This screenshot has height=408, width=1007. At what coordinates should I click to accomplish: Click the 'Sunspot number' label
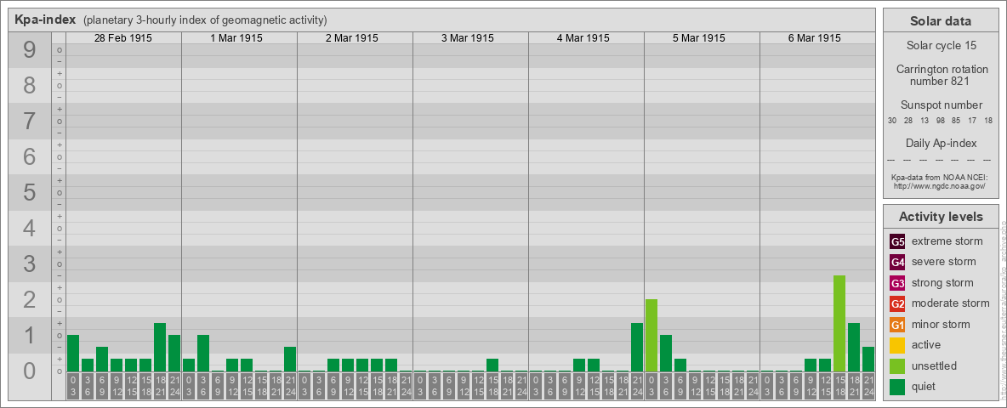pos(941,105)
